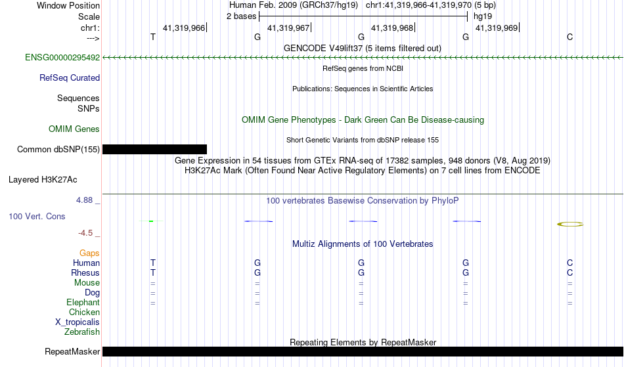Select the Common dbSNP(155) track label
This screenshot has height=367, width=624.
(x=58, y=150)
